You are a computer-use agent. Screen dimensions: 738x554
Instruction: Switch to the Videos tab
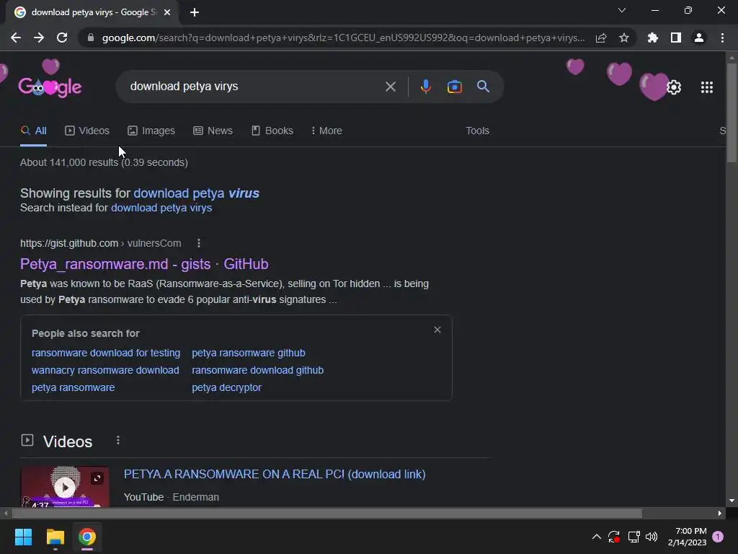[87, 131]
